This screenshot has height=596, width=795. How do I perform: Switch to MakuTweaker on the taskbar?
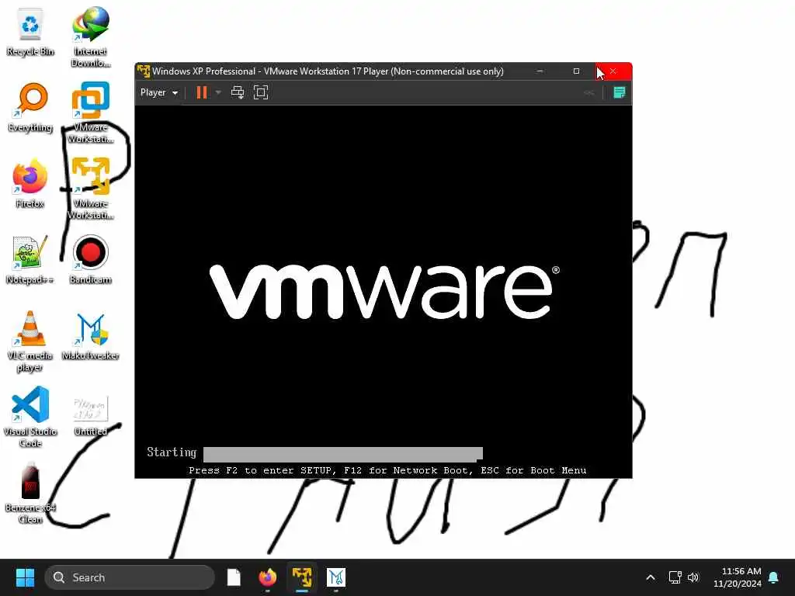pos(335,577)
